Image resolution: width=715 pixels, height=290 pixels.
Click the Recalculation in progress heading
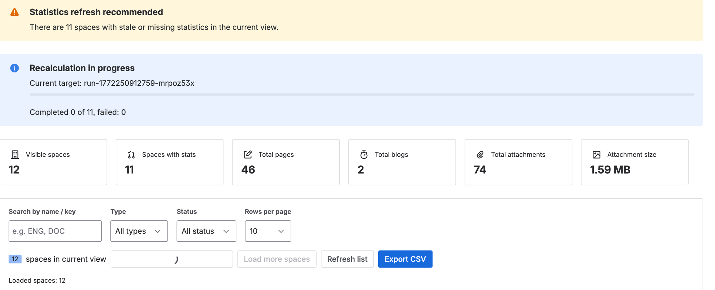coord(82,68)
